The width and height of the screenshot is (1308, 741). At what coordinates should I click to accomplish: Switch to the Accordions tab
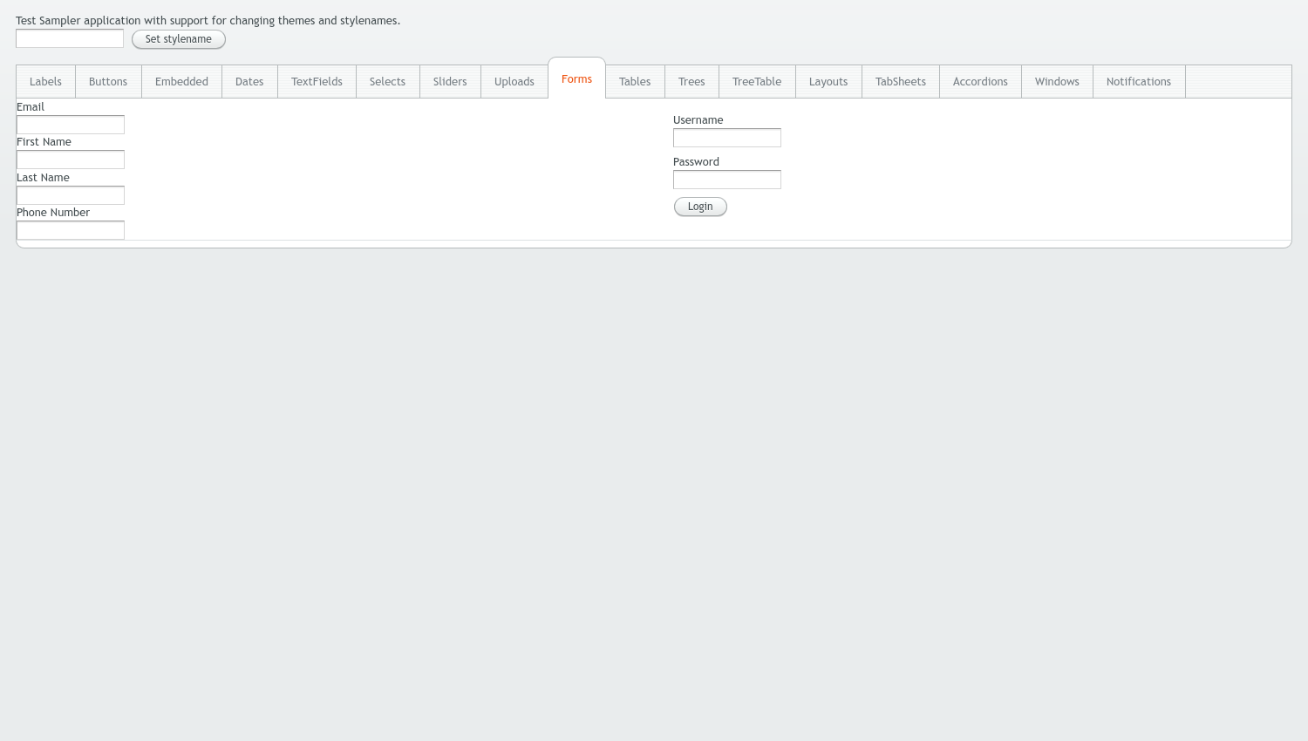(x=980, y=82)
